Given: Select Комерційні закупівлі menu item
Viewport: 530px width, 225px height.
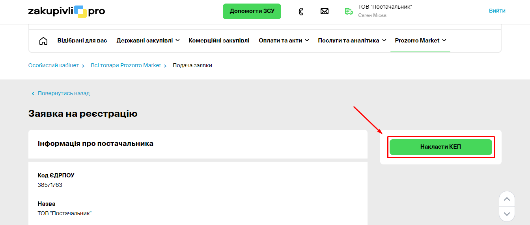Looking at the screenshot, I should pyautogui.click(x=219, y=41).
